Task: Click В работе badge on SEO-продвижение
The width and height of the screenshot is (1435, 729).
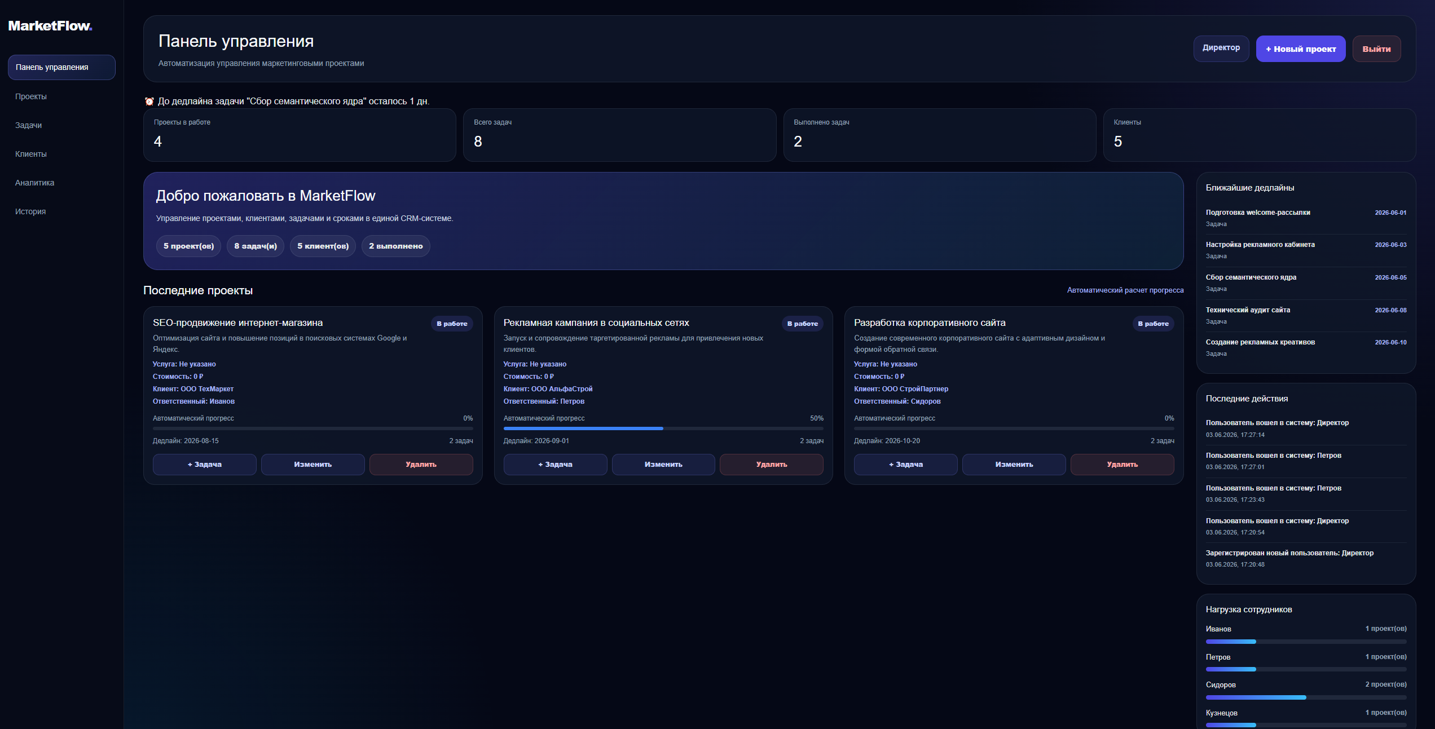Action: tap(452, 324)
